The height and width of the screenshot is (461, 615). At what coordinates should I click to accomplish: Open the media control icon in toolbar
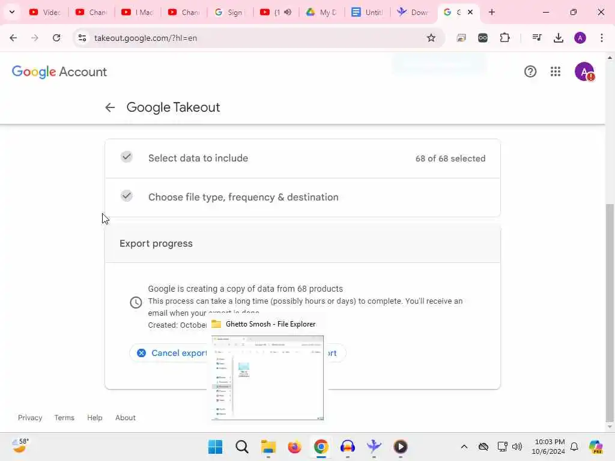pyautogui.click(x=536, y=38)
